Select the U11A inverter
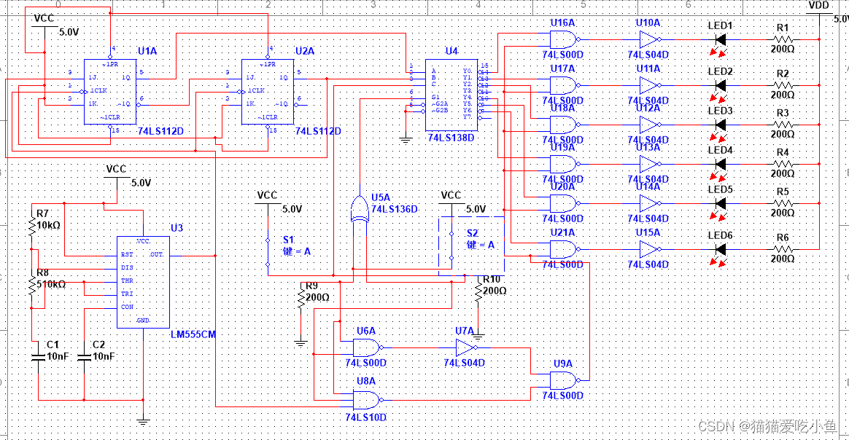Viewport: 849px width, 440px height. (651, 85)
